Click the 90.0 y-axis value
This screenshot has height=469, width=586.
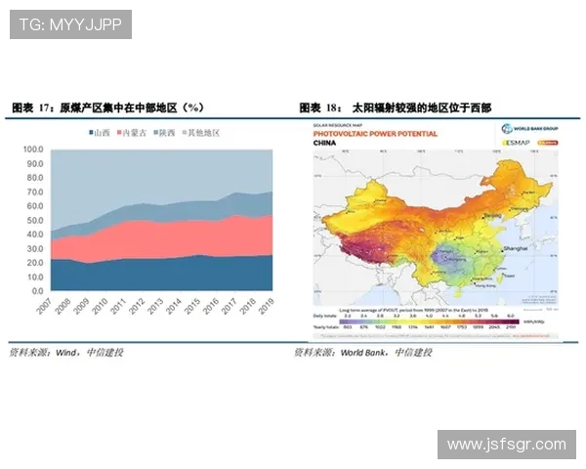pos(35,164)
